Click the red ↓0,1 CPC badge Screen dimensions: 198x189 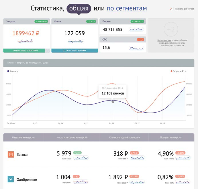pos(140,40)
